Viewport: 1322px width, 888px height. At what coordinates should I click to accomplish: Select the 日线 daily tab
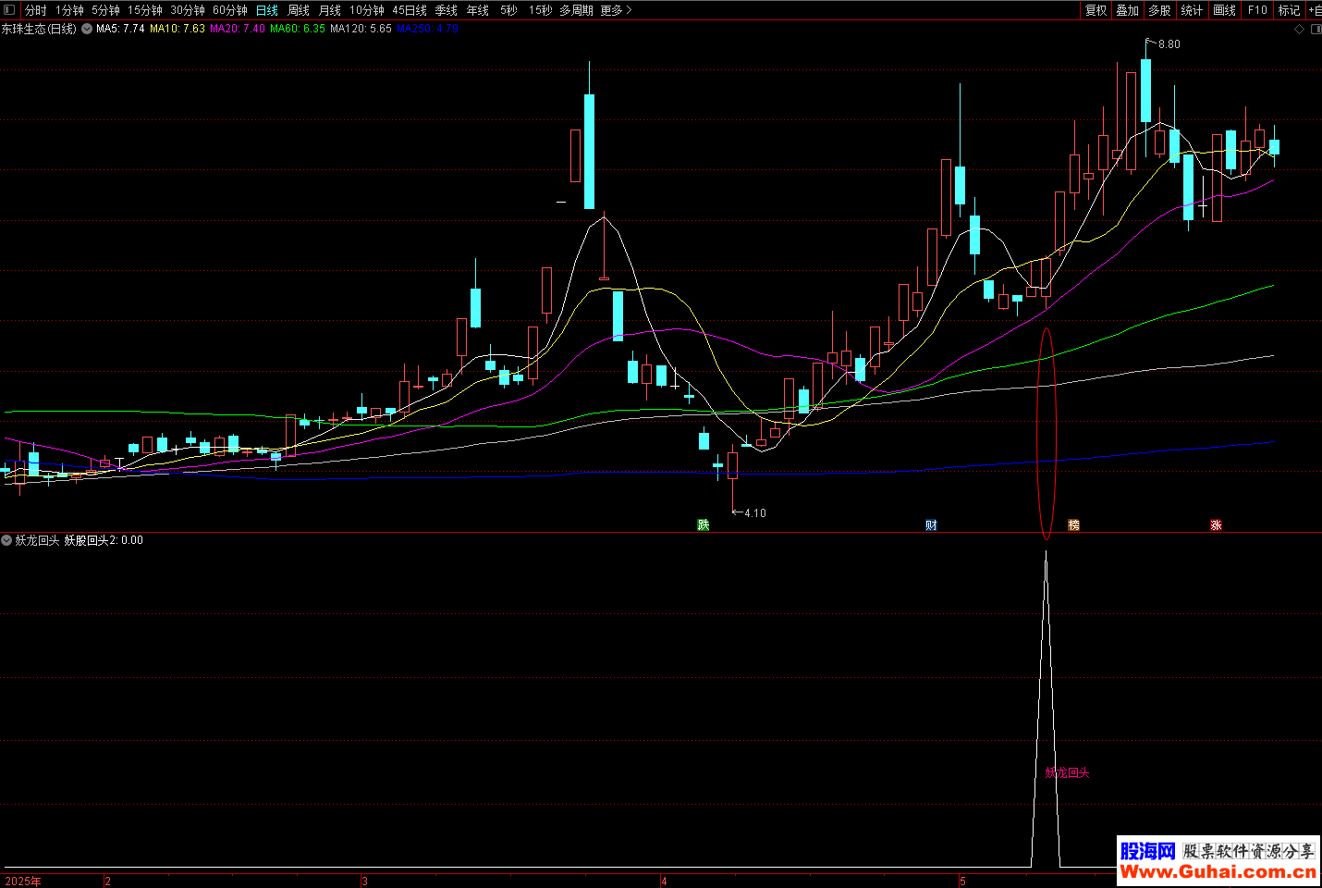[267, 10]
